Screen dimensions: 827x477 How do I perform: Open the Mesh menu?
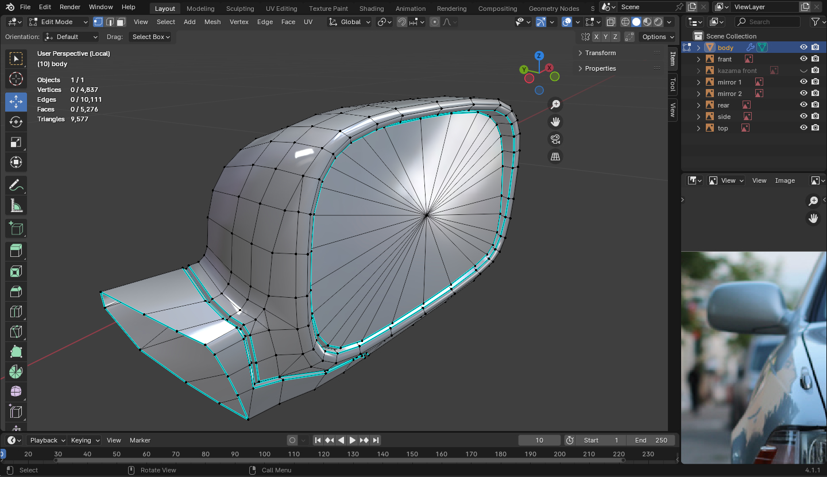coord(212,22)
